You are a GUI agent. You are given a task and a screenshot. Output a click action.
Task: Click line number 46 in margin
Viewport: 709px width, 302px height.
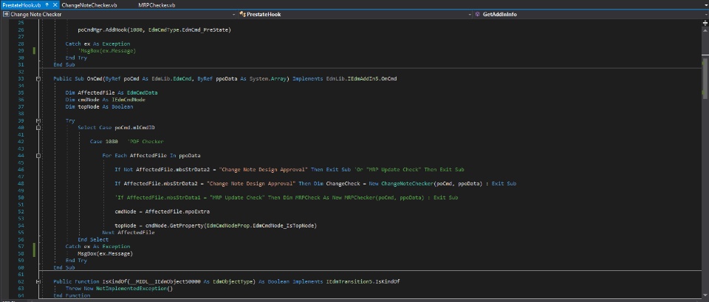point(21,169)
